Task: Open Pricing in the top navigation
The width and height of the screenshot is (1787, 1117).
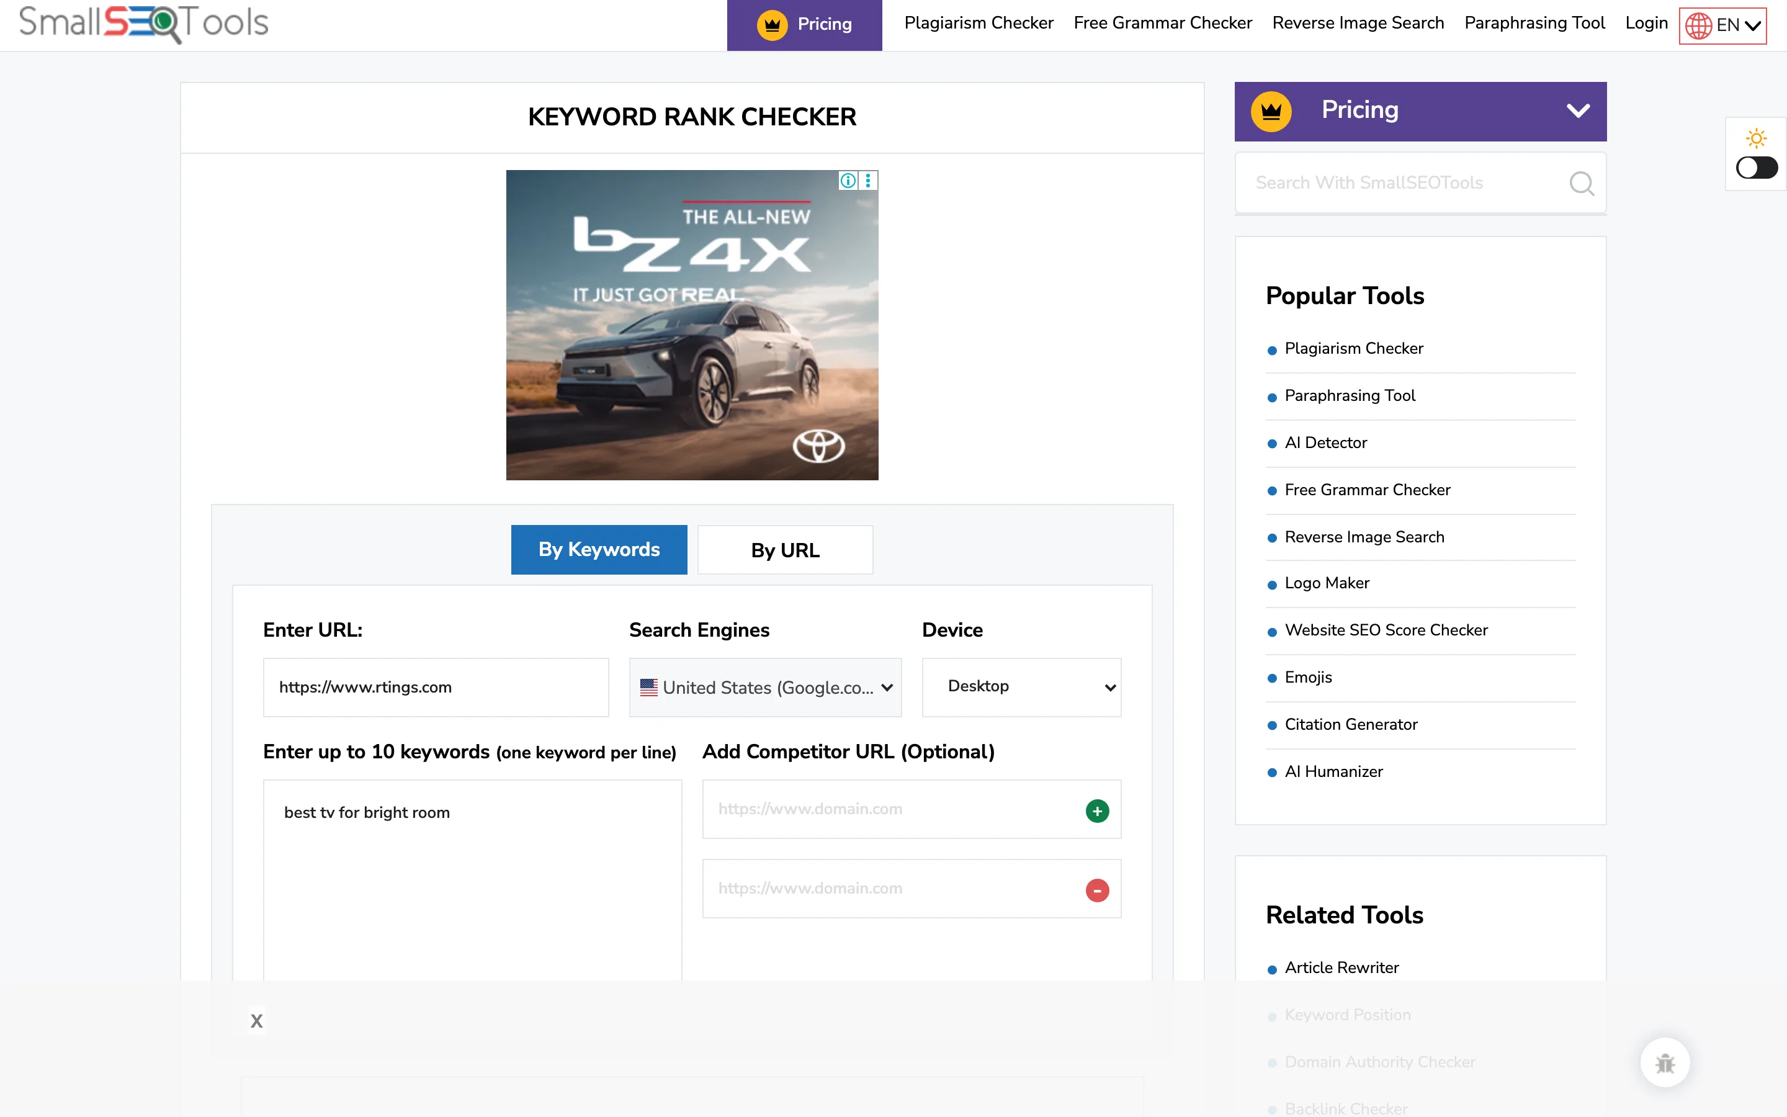Action: [x=804, y=24]
